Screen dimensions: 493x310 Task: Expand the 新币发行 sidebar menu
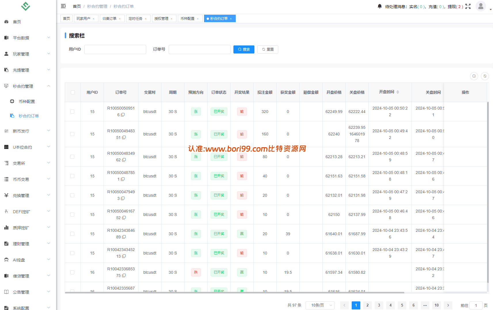(28, 131)
